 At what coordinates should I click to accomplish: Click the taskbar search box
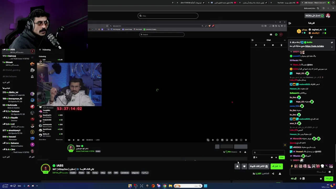tap(188, 186)
